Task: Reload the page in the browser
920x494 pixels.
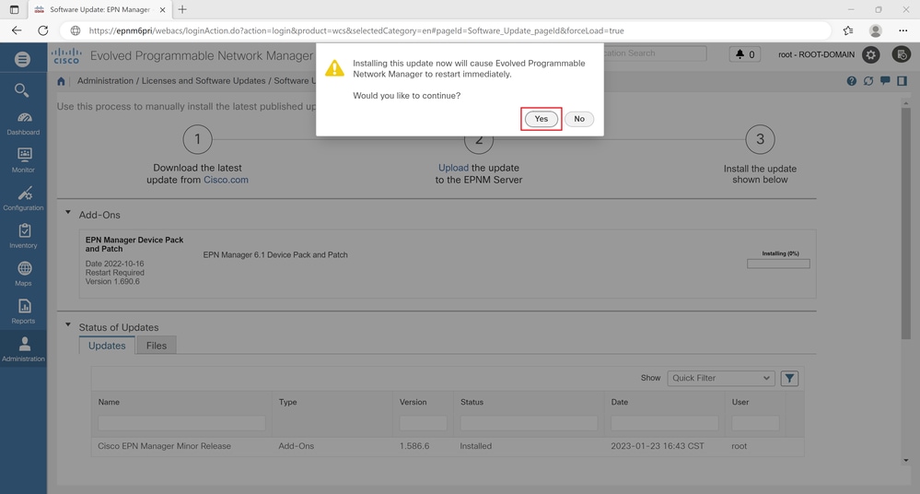Action: tap(43, 30)
